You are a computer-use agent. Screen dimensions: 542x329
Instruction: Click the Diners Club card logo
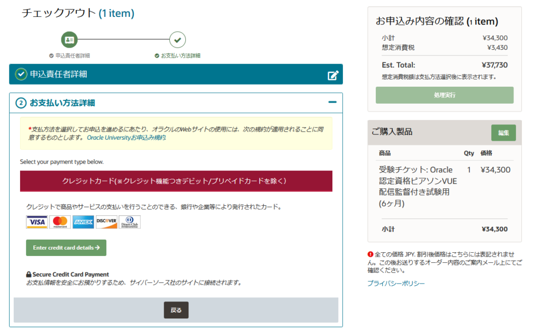130,223
